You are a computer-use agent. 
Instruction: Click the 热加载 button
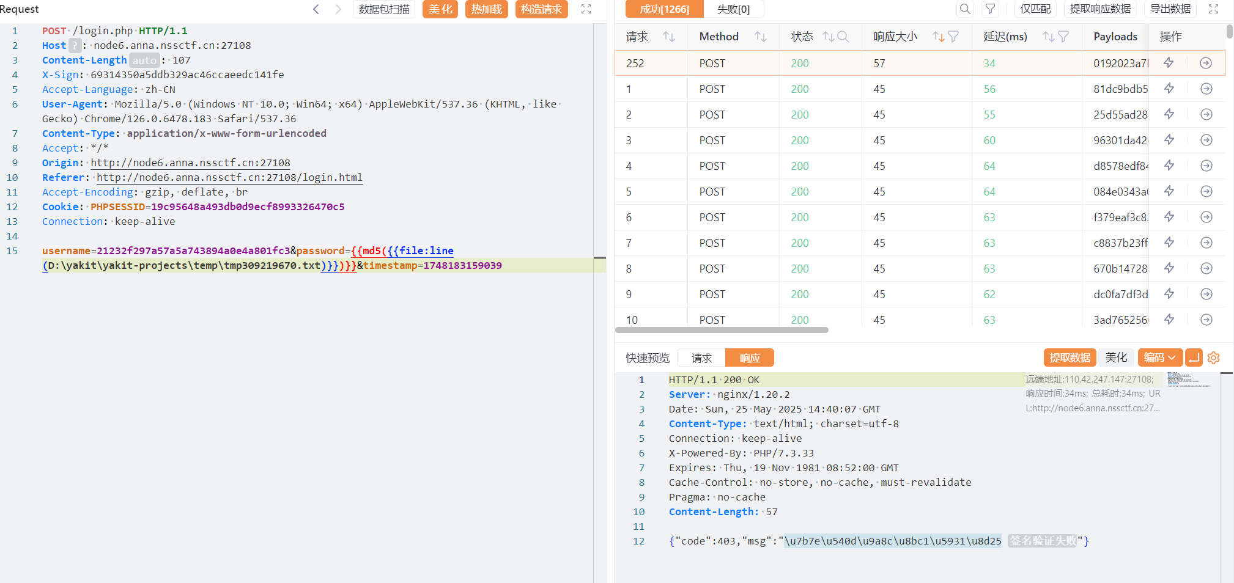pos(487,9)
